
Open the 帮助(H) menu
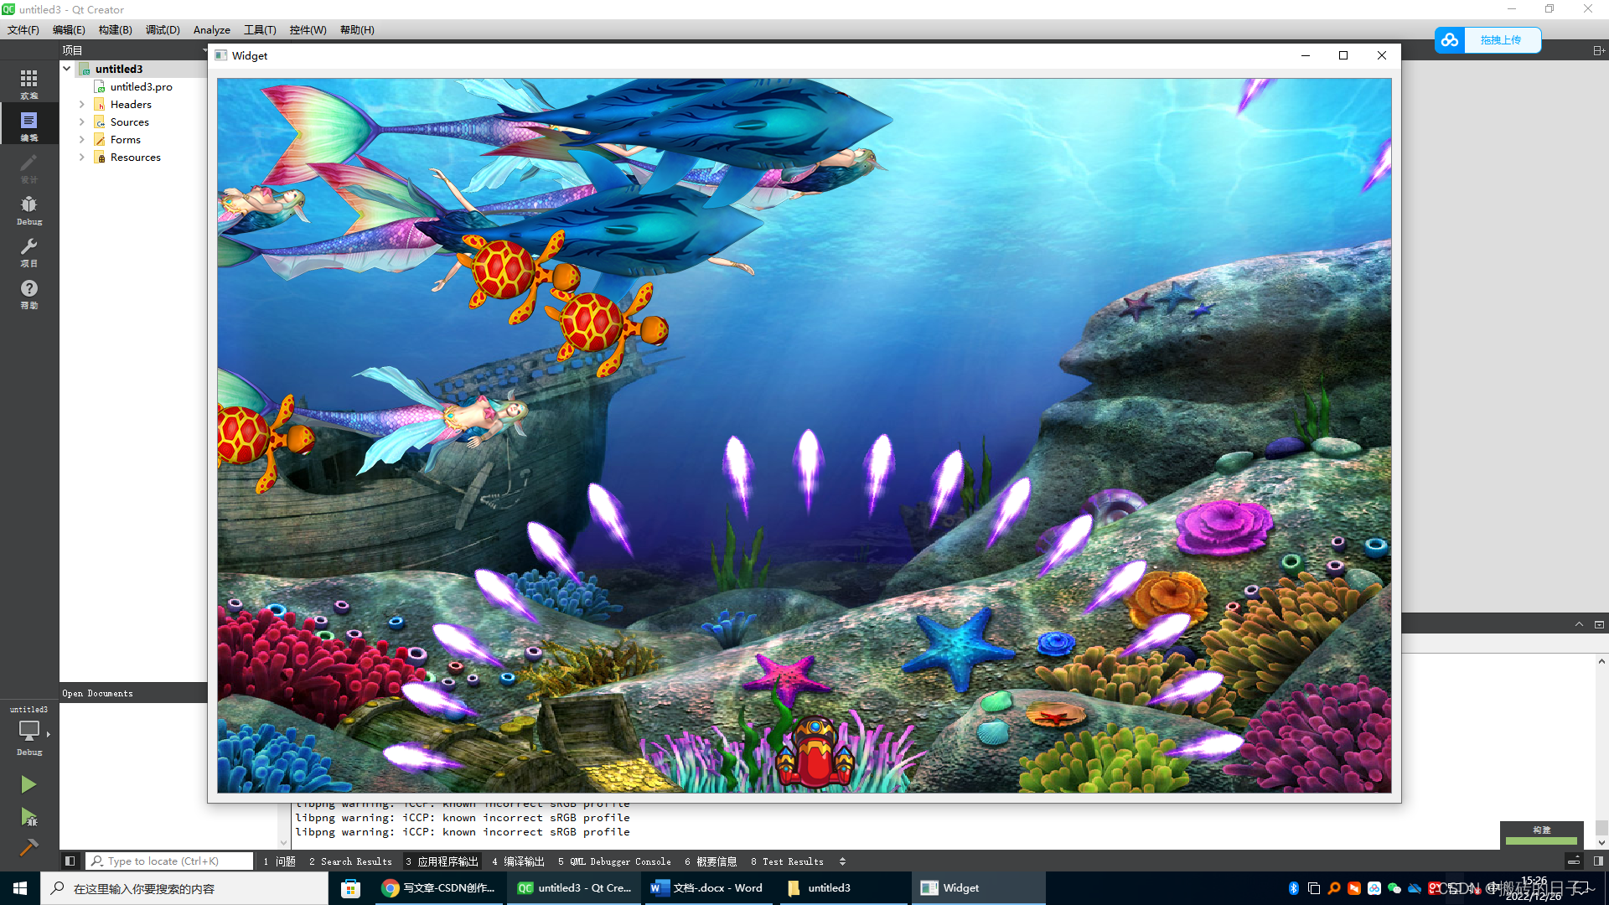(357, 29)
